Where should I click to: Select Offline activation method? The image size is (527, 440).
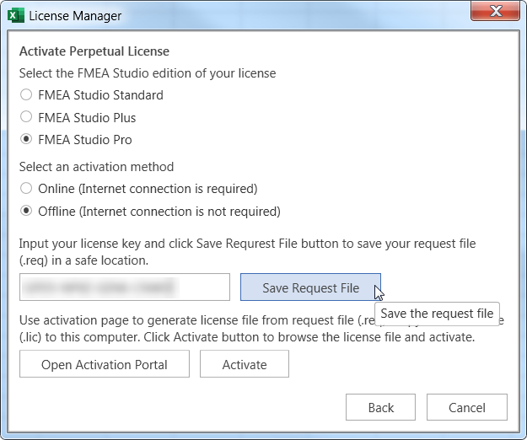(x=27, y=211)
